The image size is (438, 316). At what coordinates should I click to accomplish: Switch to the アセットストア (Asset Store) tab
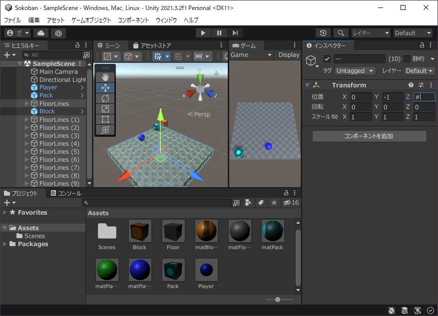tap(152, 45)
